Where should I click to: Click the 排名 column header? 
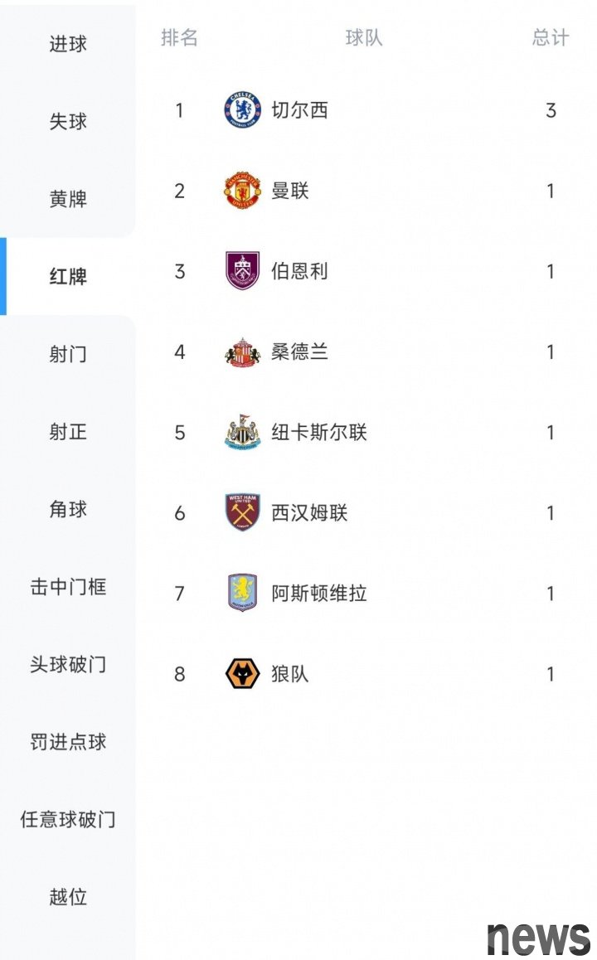pyautogui.click(x=179, y=38)
